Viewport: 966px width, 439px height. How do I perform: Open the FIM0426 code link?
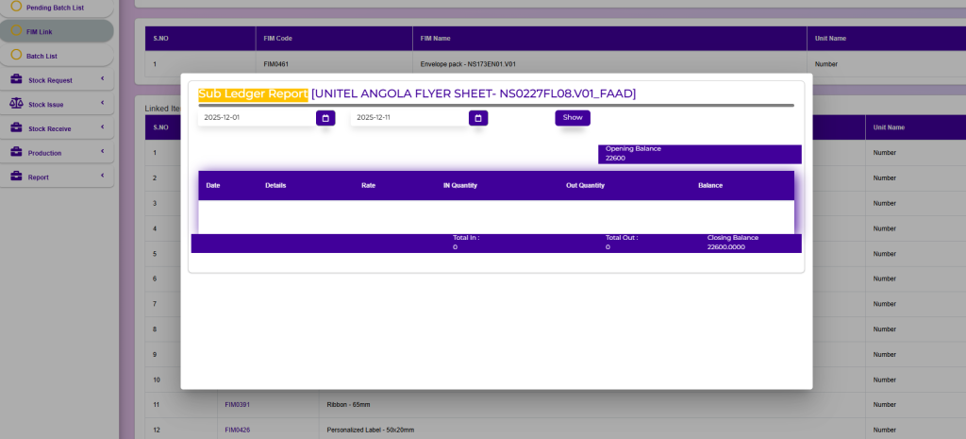coord(237,430)
